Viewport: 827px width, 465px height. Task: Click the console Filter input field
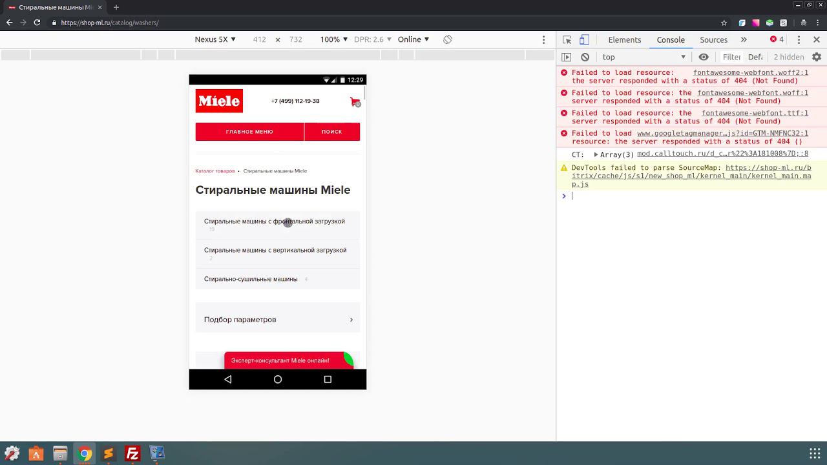point(731,57)
